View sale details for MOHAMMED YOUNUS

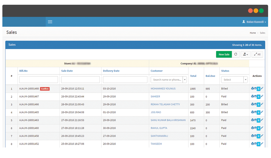pos(255,88)
